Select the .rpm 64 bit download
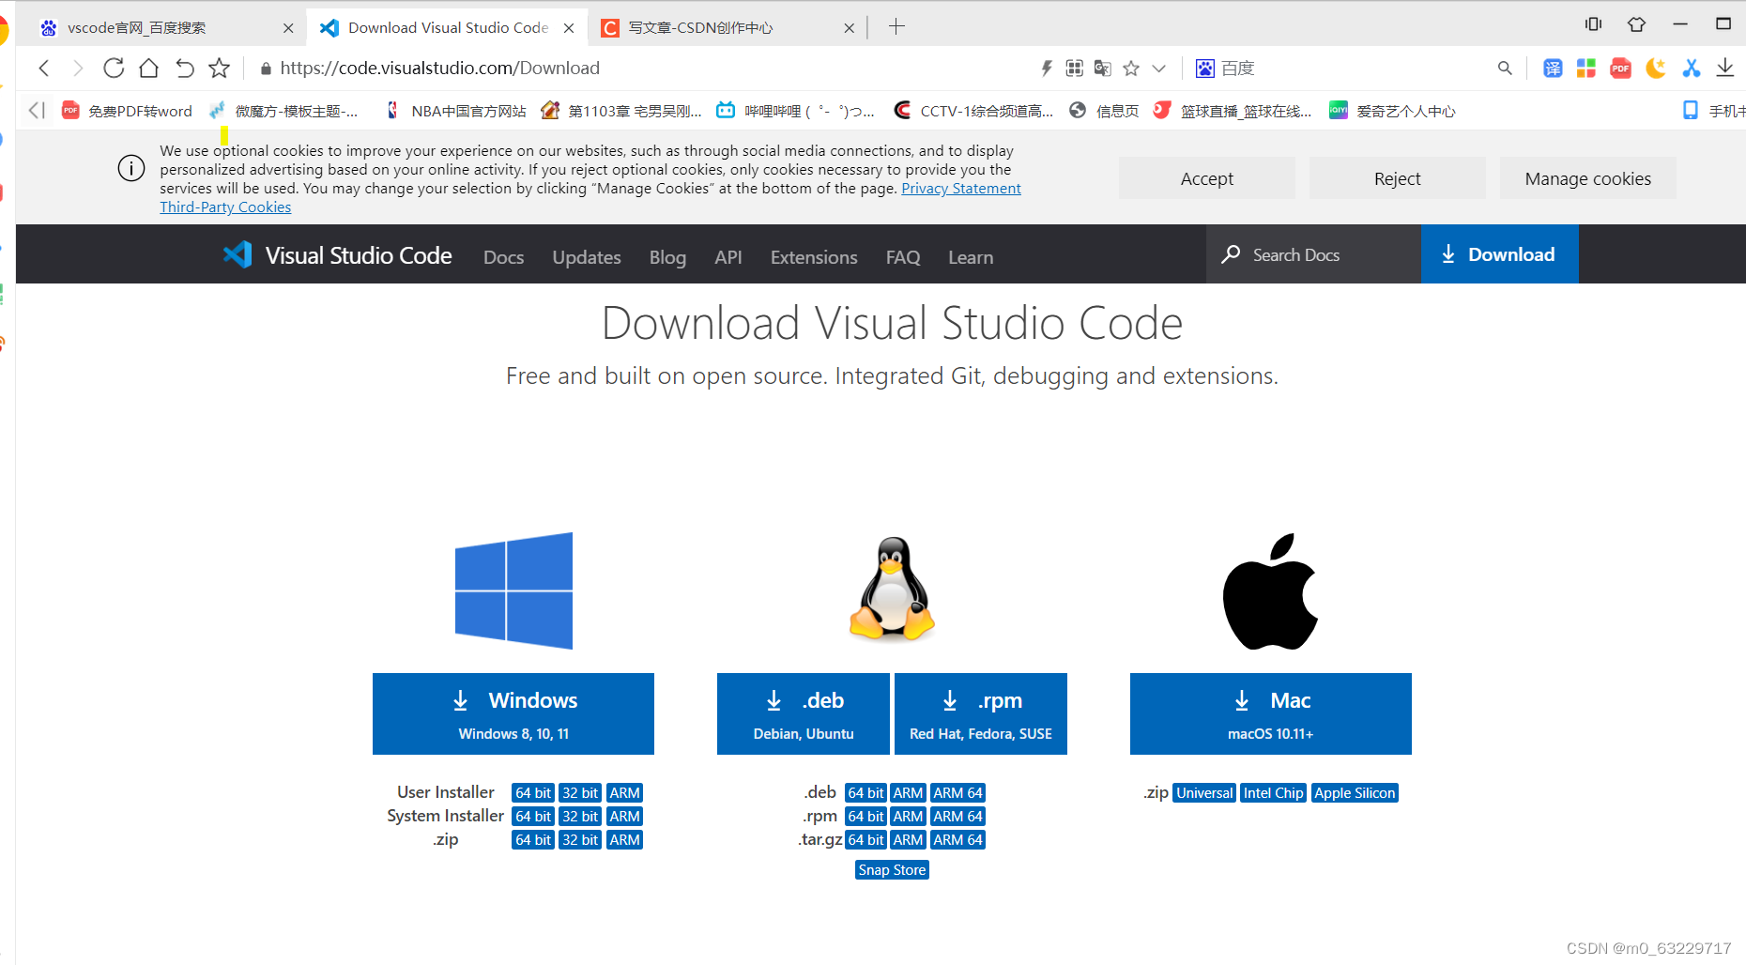The height and width of the screenshot is (965, 1746). click(x=865, y=817)
